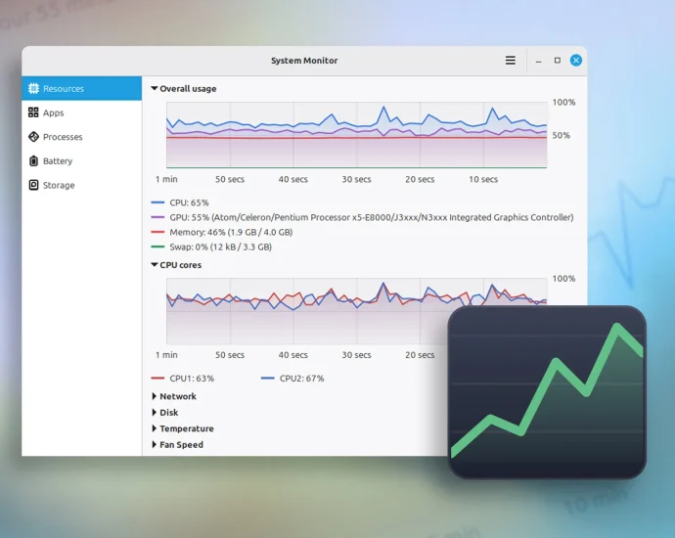The width and height of the screenshot is (675, 538).
Task: Click the blue CPU2 legend line swatch
Action: click(x=267, y=379)
